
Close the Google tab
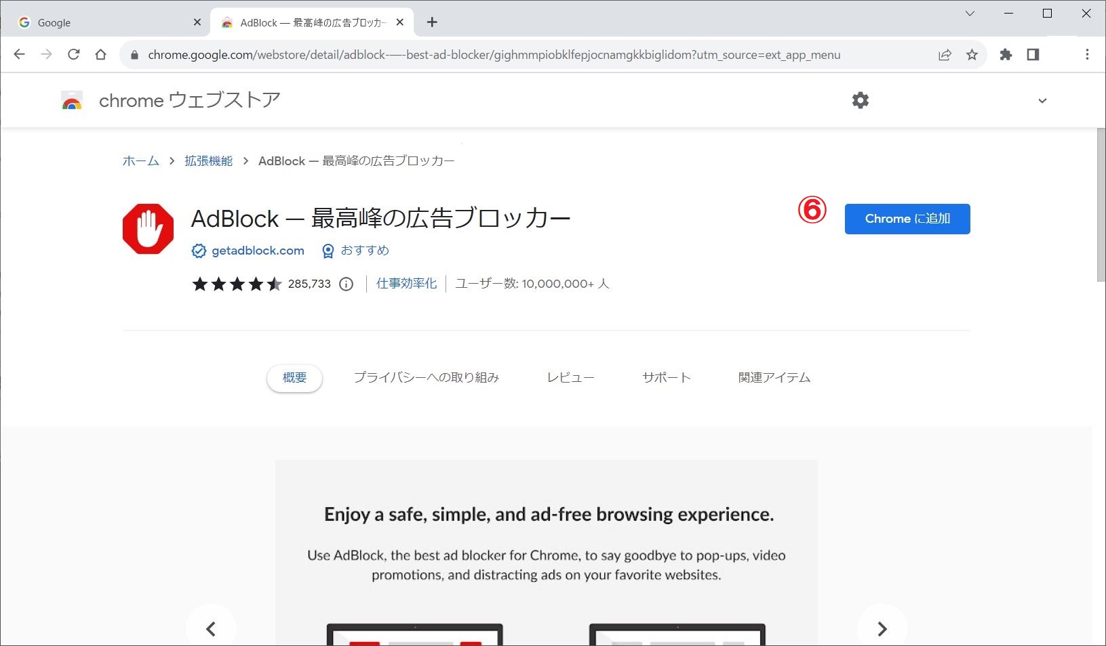pyautogui.click(x=197, y=22)
